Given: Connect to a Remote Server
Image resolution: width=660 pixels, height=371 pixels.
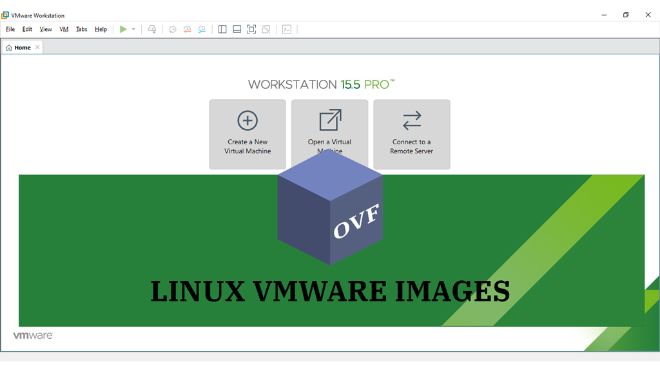Looking at the screenshot, I should [x=411, y=134].
